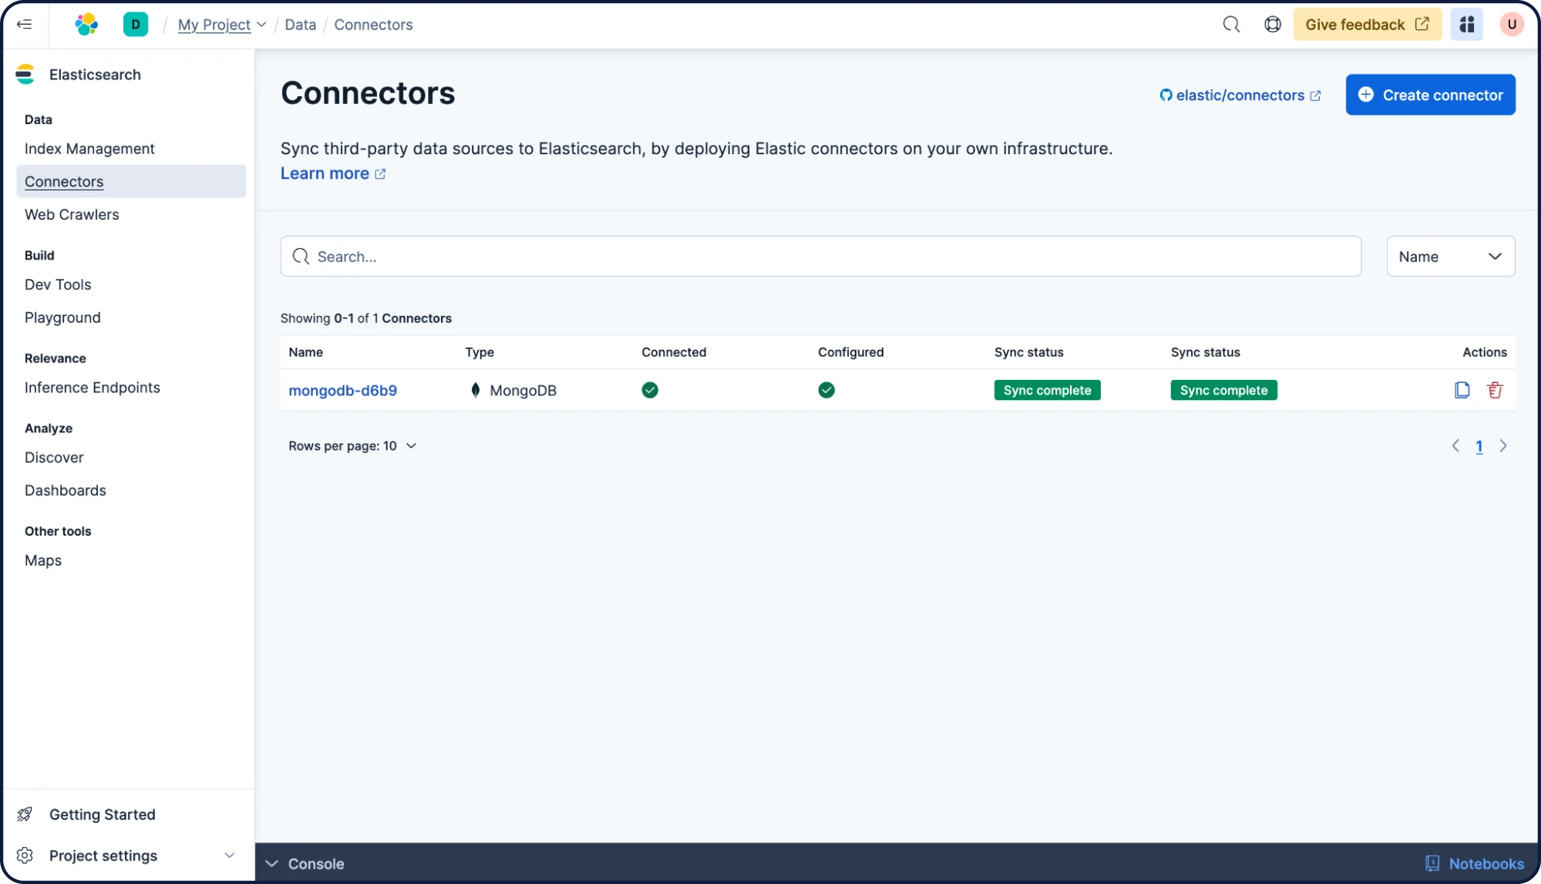The height and width of the screenshot is (884, 1541).
Task: Open Index Management in sidebar
Action: pos(89,149)
